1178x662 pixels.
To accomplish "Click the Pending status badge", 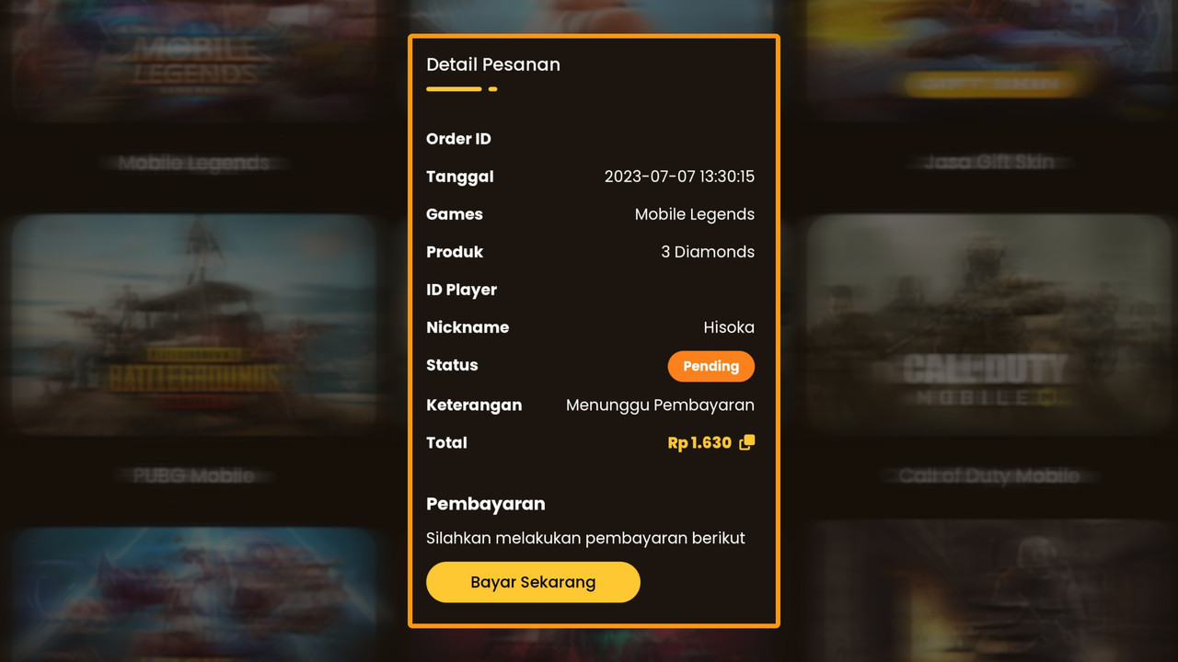I will (x=710, y=366).
